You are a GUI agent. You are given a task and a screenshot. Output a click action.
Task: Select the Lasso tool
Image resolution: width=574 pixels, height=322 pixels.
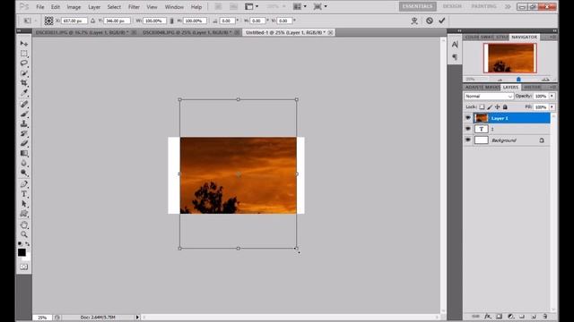coord(24,64)
